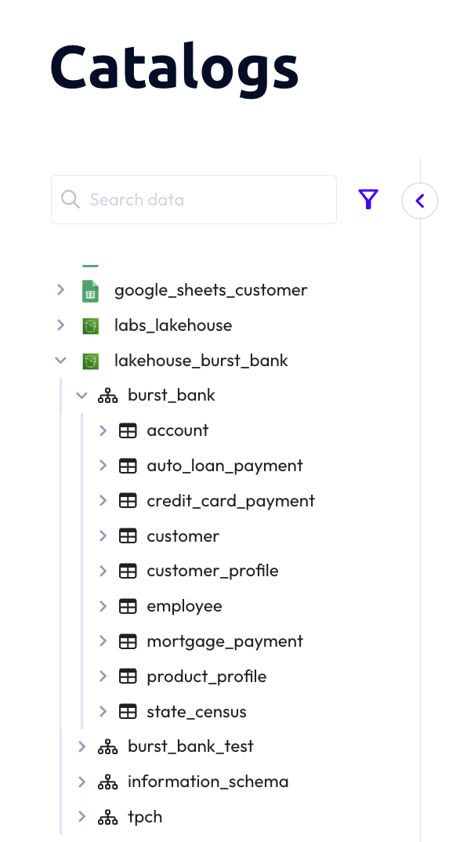Expand the information_schema entry

[81, 781]
